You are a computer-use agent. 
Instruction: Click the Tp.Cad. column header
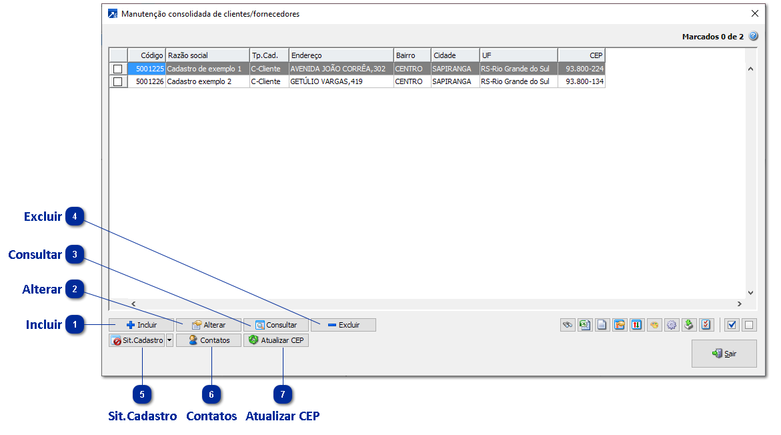(269, 55)
